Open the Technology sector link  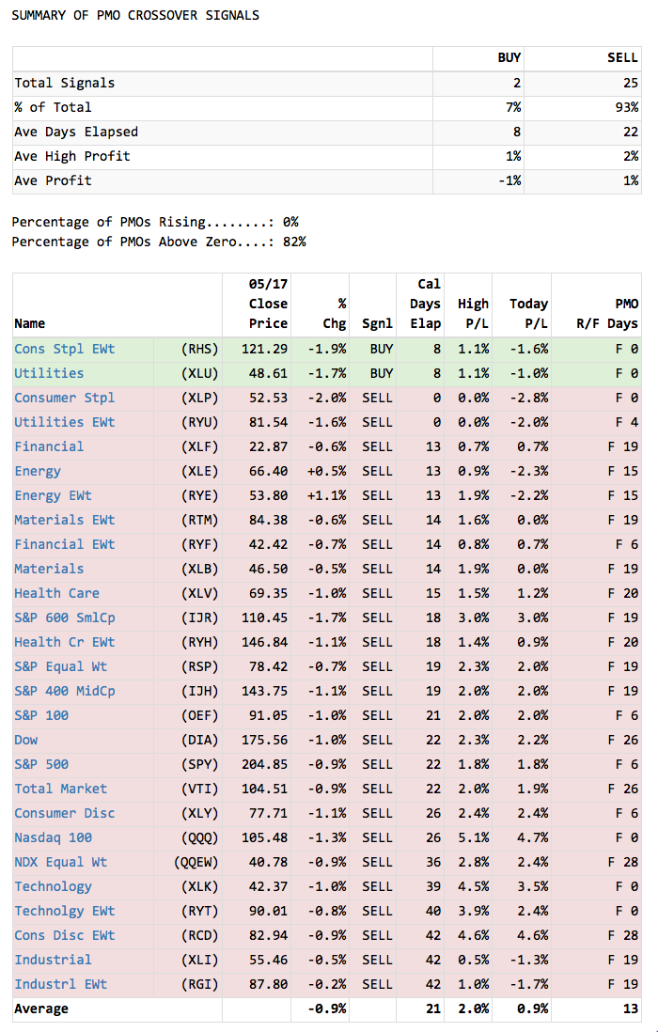[53, 886]
